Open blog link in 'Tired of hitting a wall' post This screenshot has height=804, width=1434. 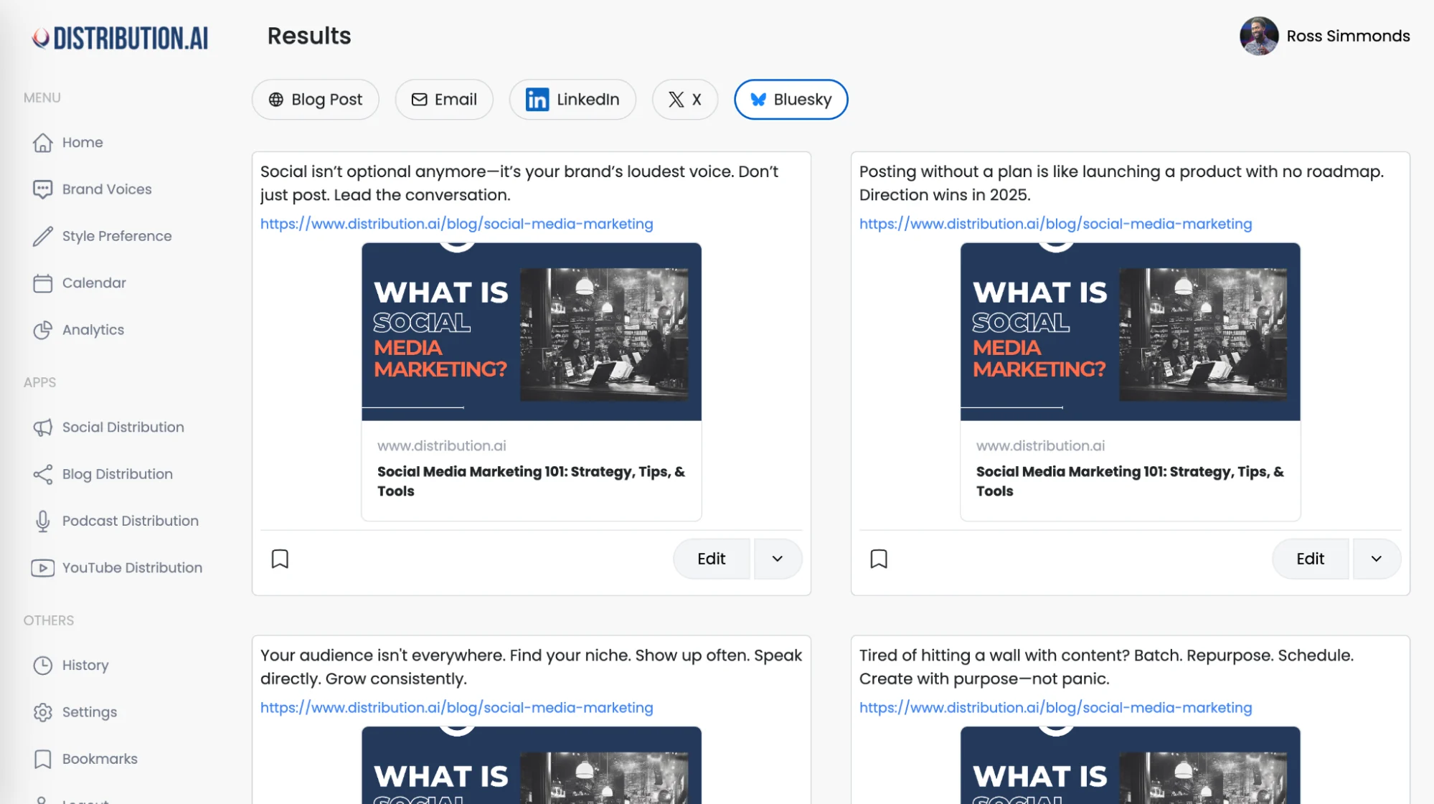click(x=1056, y=708)
